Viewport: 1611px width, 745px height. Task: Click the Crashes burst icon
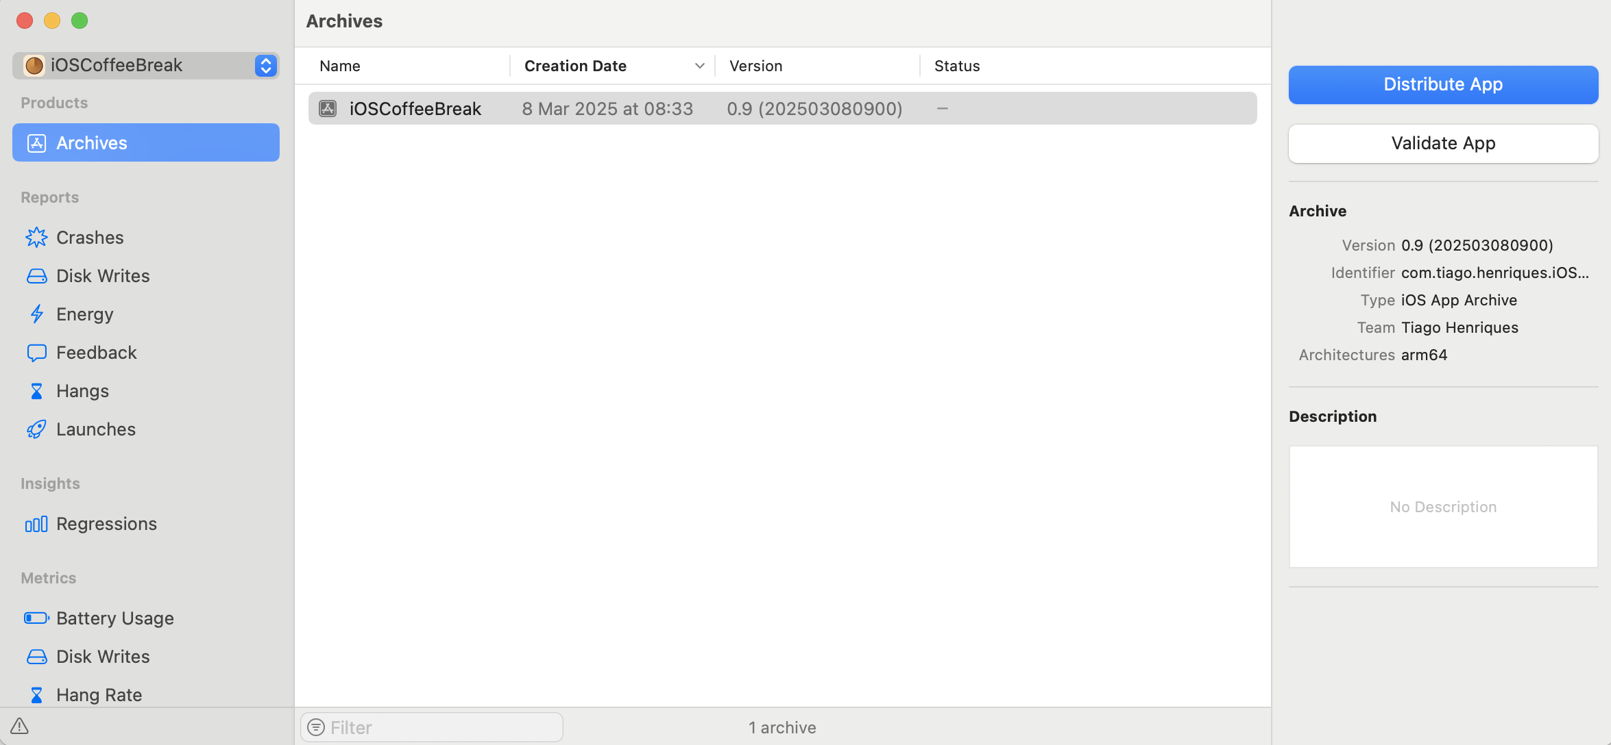[36, 237]
